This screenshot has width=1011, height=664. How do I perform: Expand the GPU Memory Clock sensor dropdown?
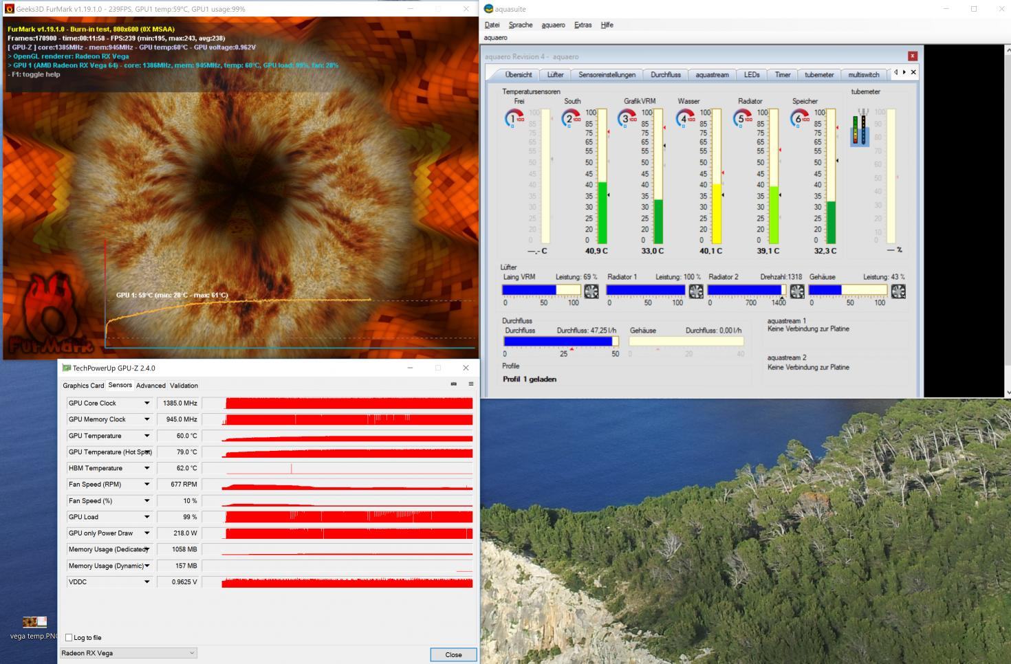pyautogui.click(x=146, y=419)
